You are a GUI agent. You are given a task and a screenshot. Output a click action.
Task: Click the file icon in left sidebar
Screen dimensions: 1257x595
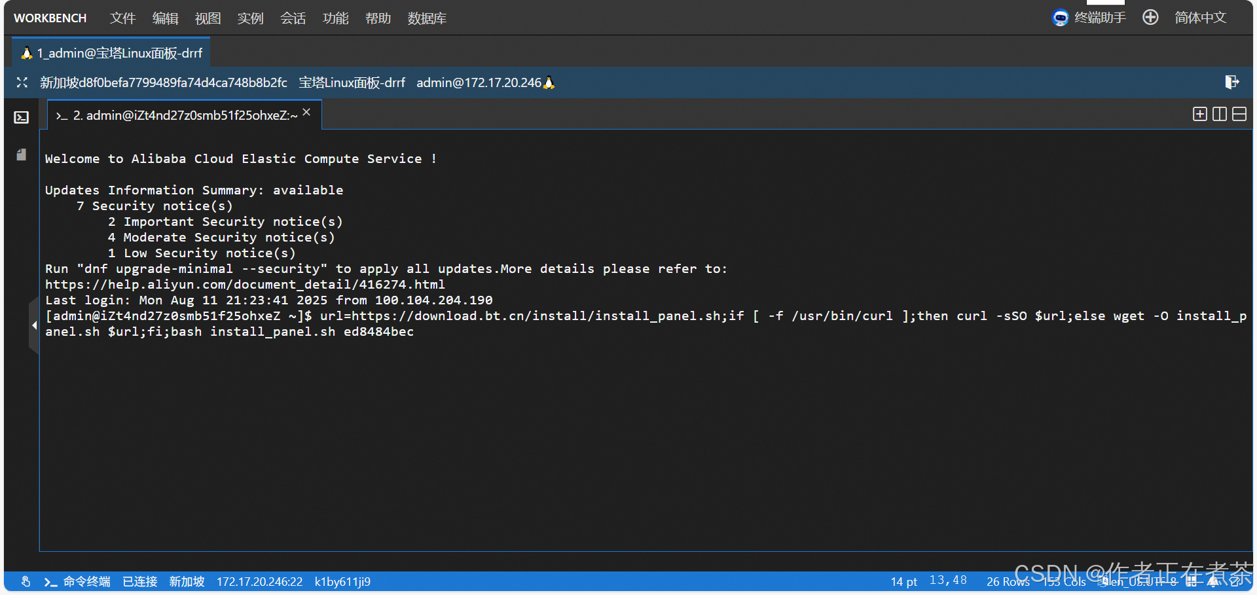click(22, 155)
